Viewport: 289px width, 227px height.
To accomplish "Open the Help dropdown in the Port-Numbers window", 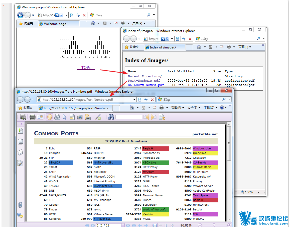I will [x=226, y=108].
